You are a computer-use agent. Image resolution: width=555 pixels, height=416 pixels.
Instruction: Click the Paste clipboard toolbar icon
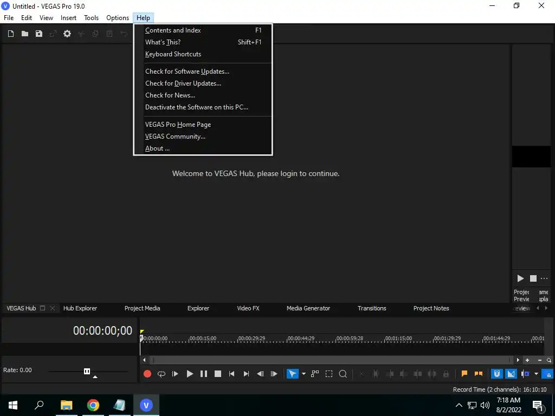click(x=109, y=34)
